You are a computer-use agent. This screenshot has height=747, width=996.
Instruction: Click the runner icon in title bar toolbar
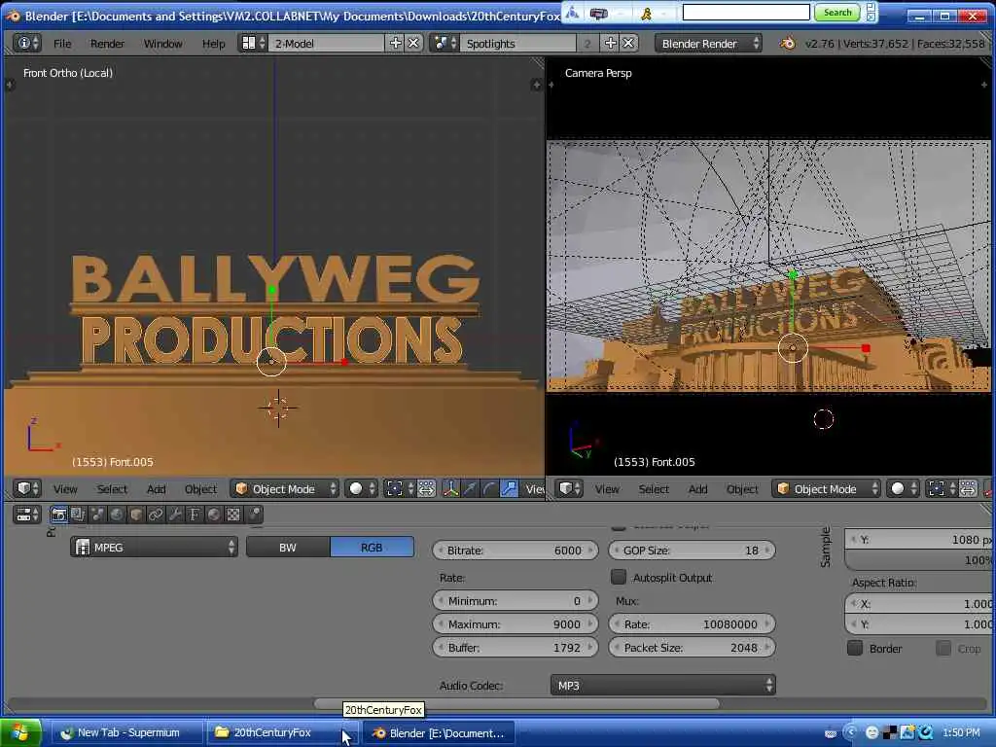coord(647,14)
